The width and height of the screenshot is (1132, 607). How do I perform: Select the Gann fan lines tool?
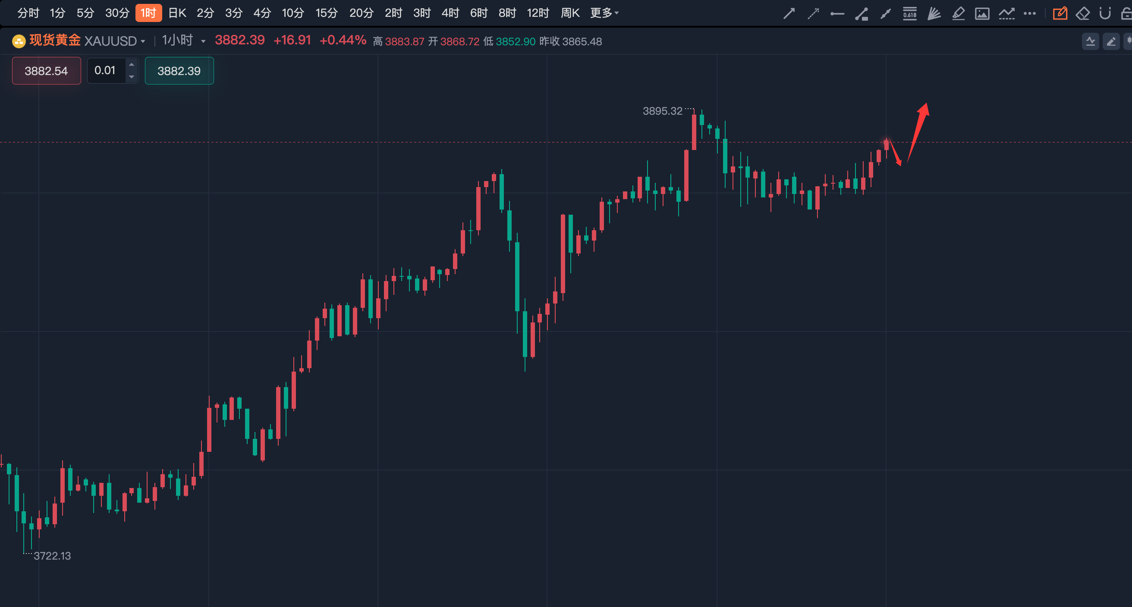(x=934, y=14)
